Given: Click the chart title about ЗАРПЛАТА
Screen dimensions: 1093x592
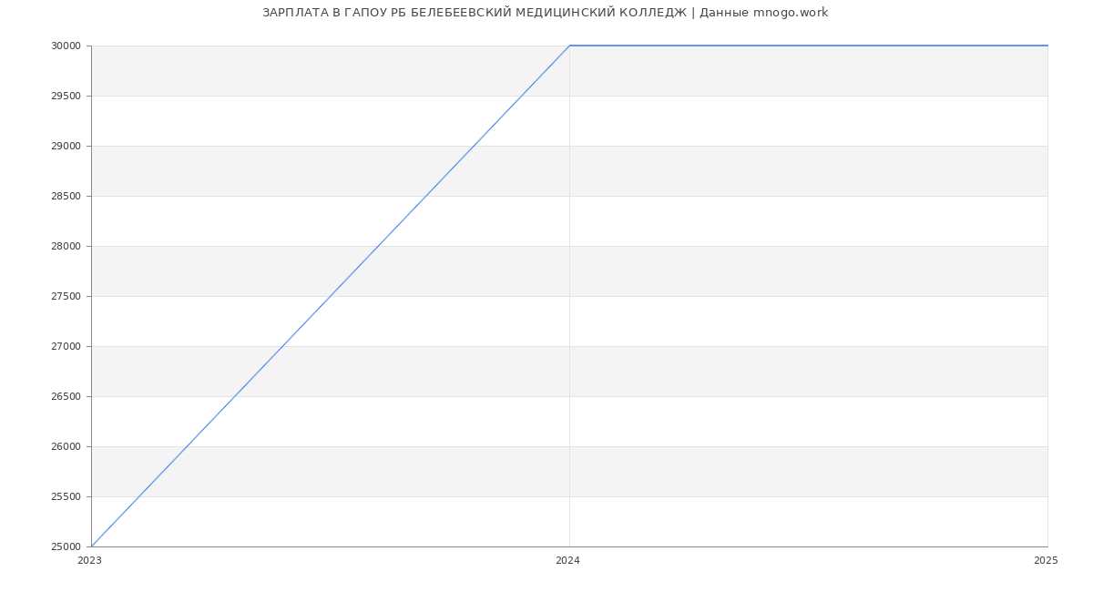Looking at the screenshot, I should tap(545, 13).
